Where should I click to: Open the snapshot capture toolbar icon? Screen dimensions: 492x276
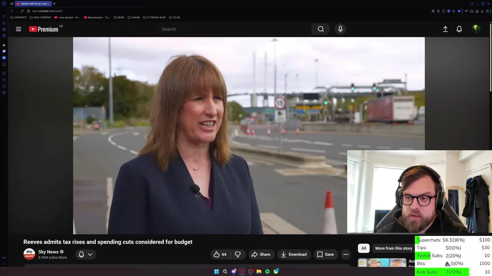click(444, 11)
